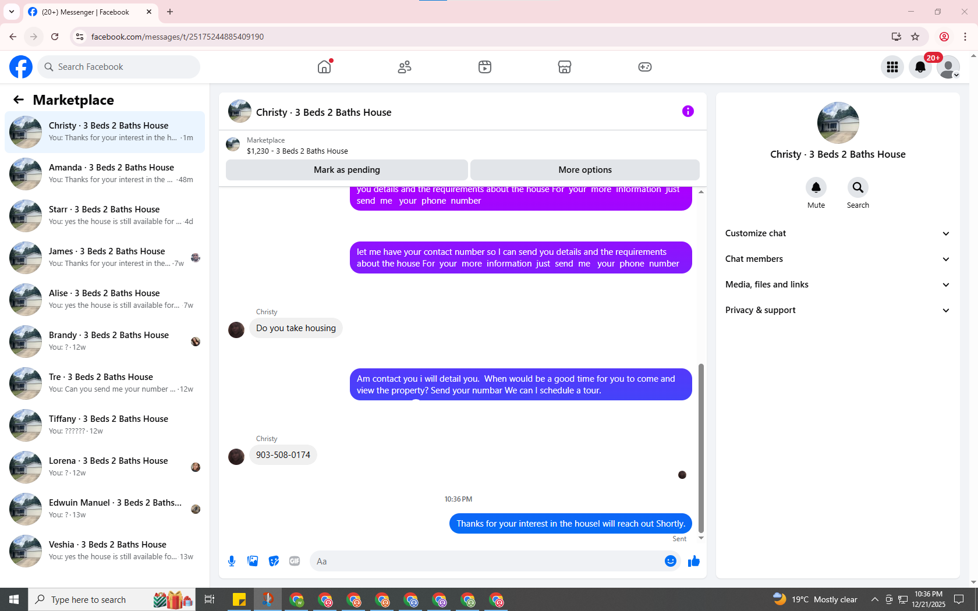
Task: Open new browser tab
Action: (170, 12)
